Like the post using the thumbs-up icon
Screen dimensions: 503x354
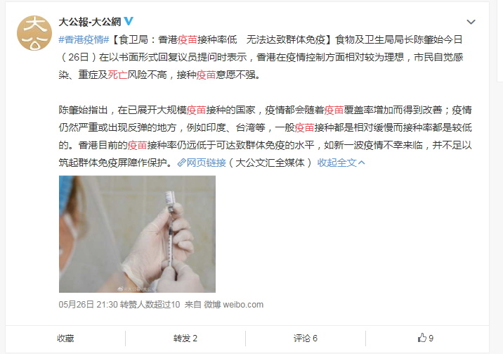(x=422, y=338)
